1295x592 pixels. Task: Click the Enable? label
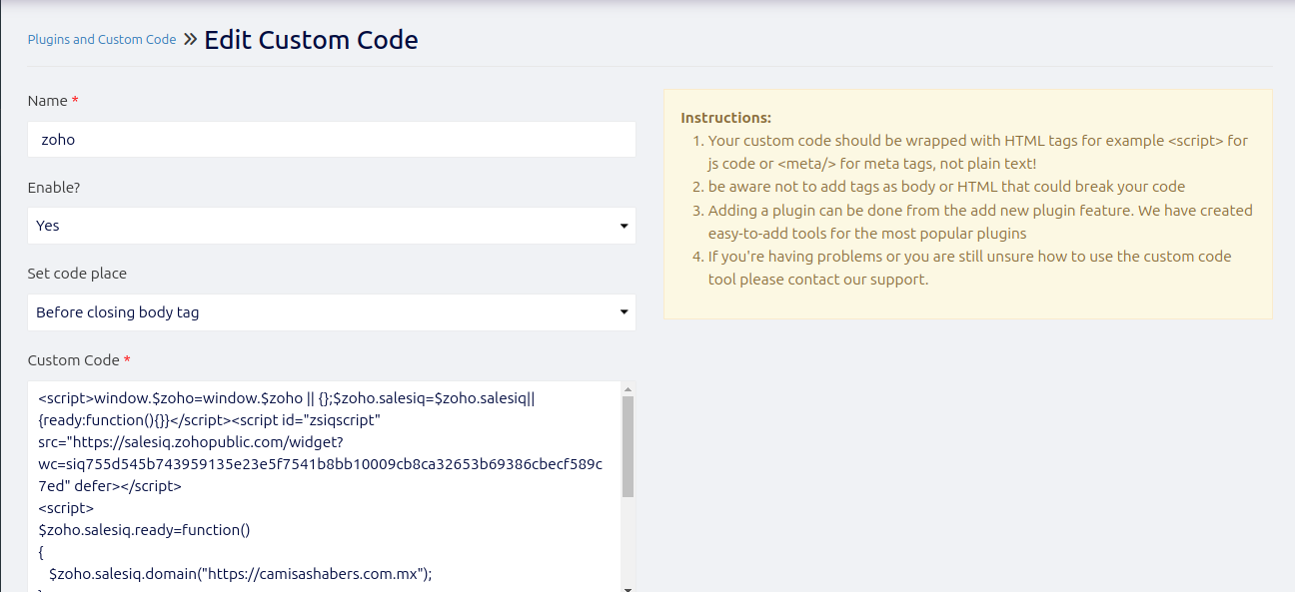[x=55, y=187]
